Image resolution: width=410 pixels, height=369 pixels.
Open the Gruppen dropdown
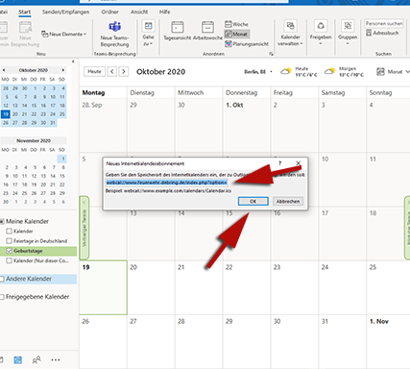pos(348,34)
